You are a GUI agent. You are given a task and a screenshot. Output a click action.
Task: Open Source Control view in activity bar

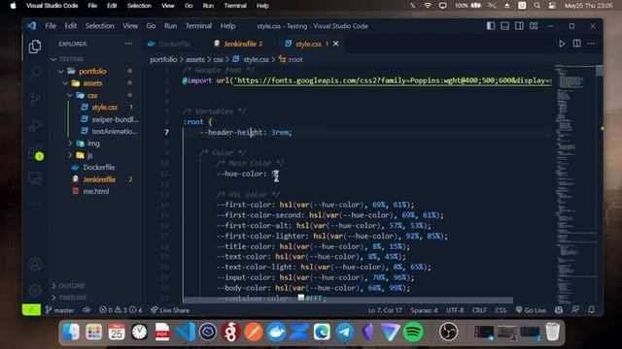[x=35, y=99]
